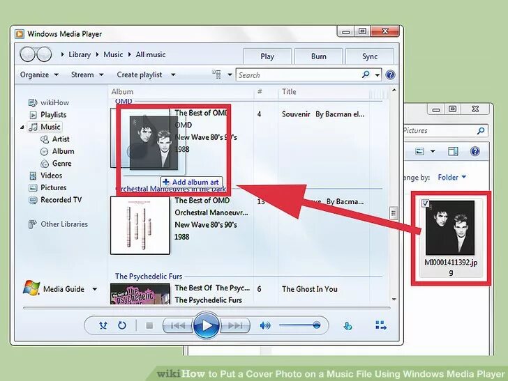
Task: Click scrollbar down arrow in library list
Action: [394, 300]
